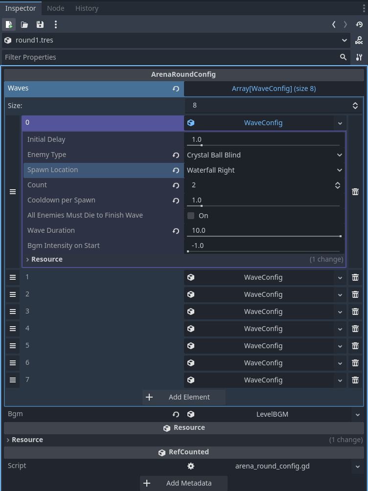The image size is (368, 491).
Task: Open documentation for round1.tres
Action: [x=359, y=41]
